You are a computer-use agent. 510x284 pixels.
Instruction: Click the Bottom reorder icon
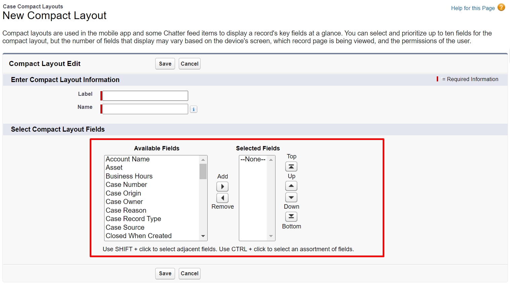point(291,216)
